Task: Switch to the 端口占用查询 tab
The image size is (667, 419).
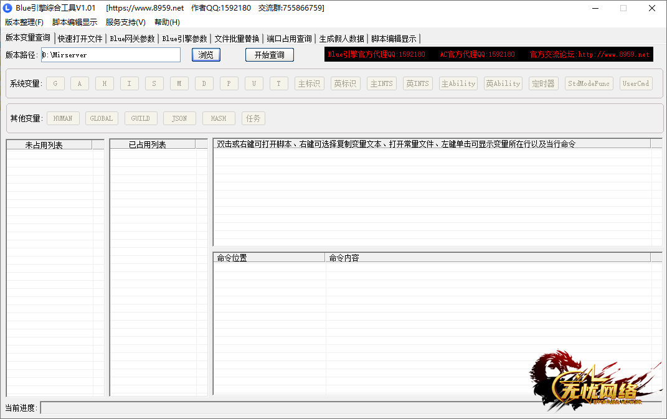Action: coord(289,39)
